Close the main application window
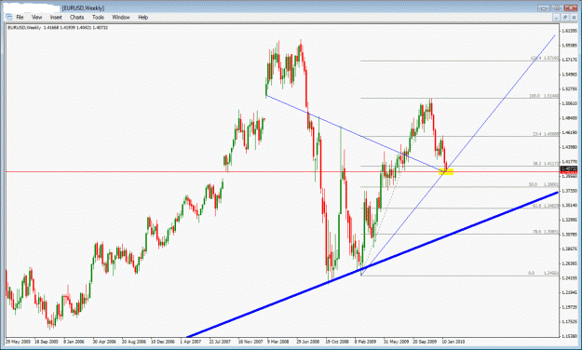Screen dimensions: 582x350 pos(571,7)
